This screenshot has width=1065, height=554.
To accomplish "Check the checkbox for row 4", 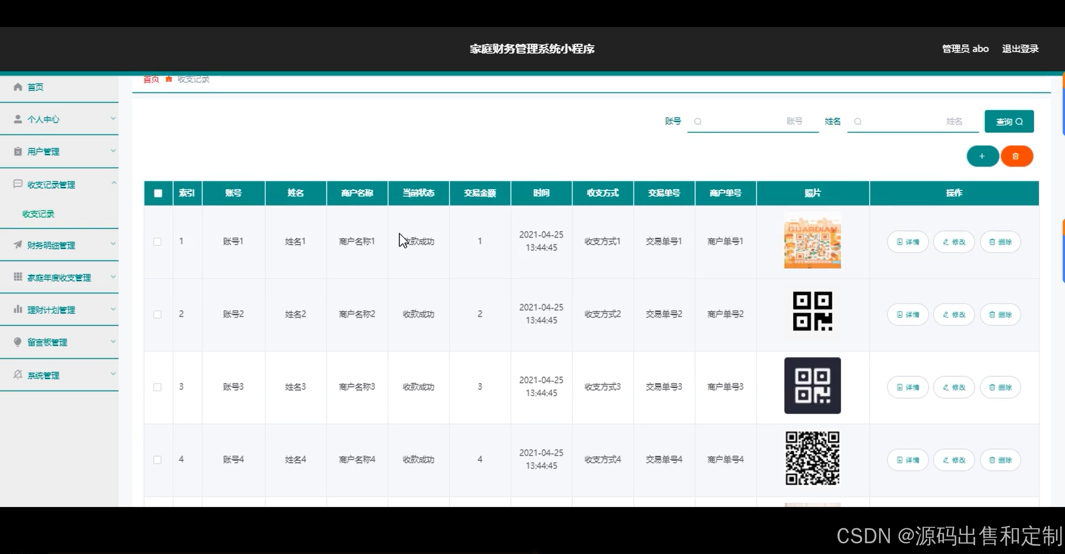I will click(x=157, y=460).
